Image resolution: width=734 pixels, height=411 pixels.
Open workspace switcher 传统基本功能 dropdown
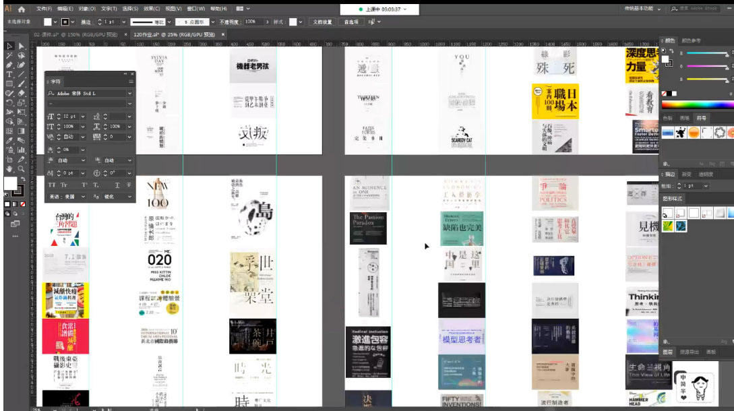(643, 9)
